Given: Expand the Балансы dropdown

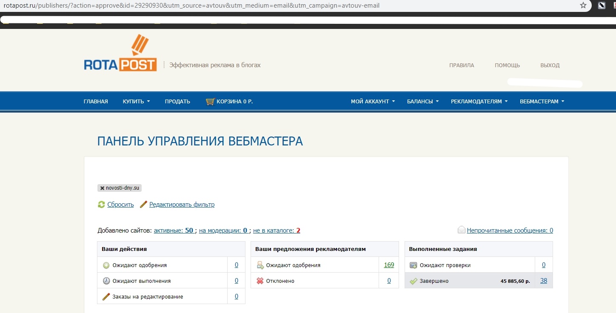Looking at the screenshot, I should click(423, 102).
